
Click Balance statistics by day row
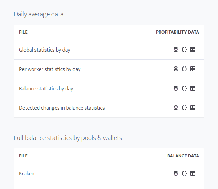46,89
